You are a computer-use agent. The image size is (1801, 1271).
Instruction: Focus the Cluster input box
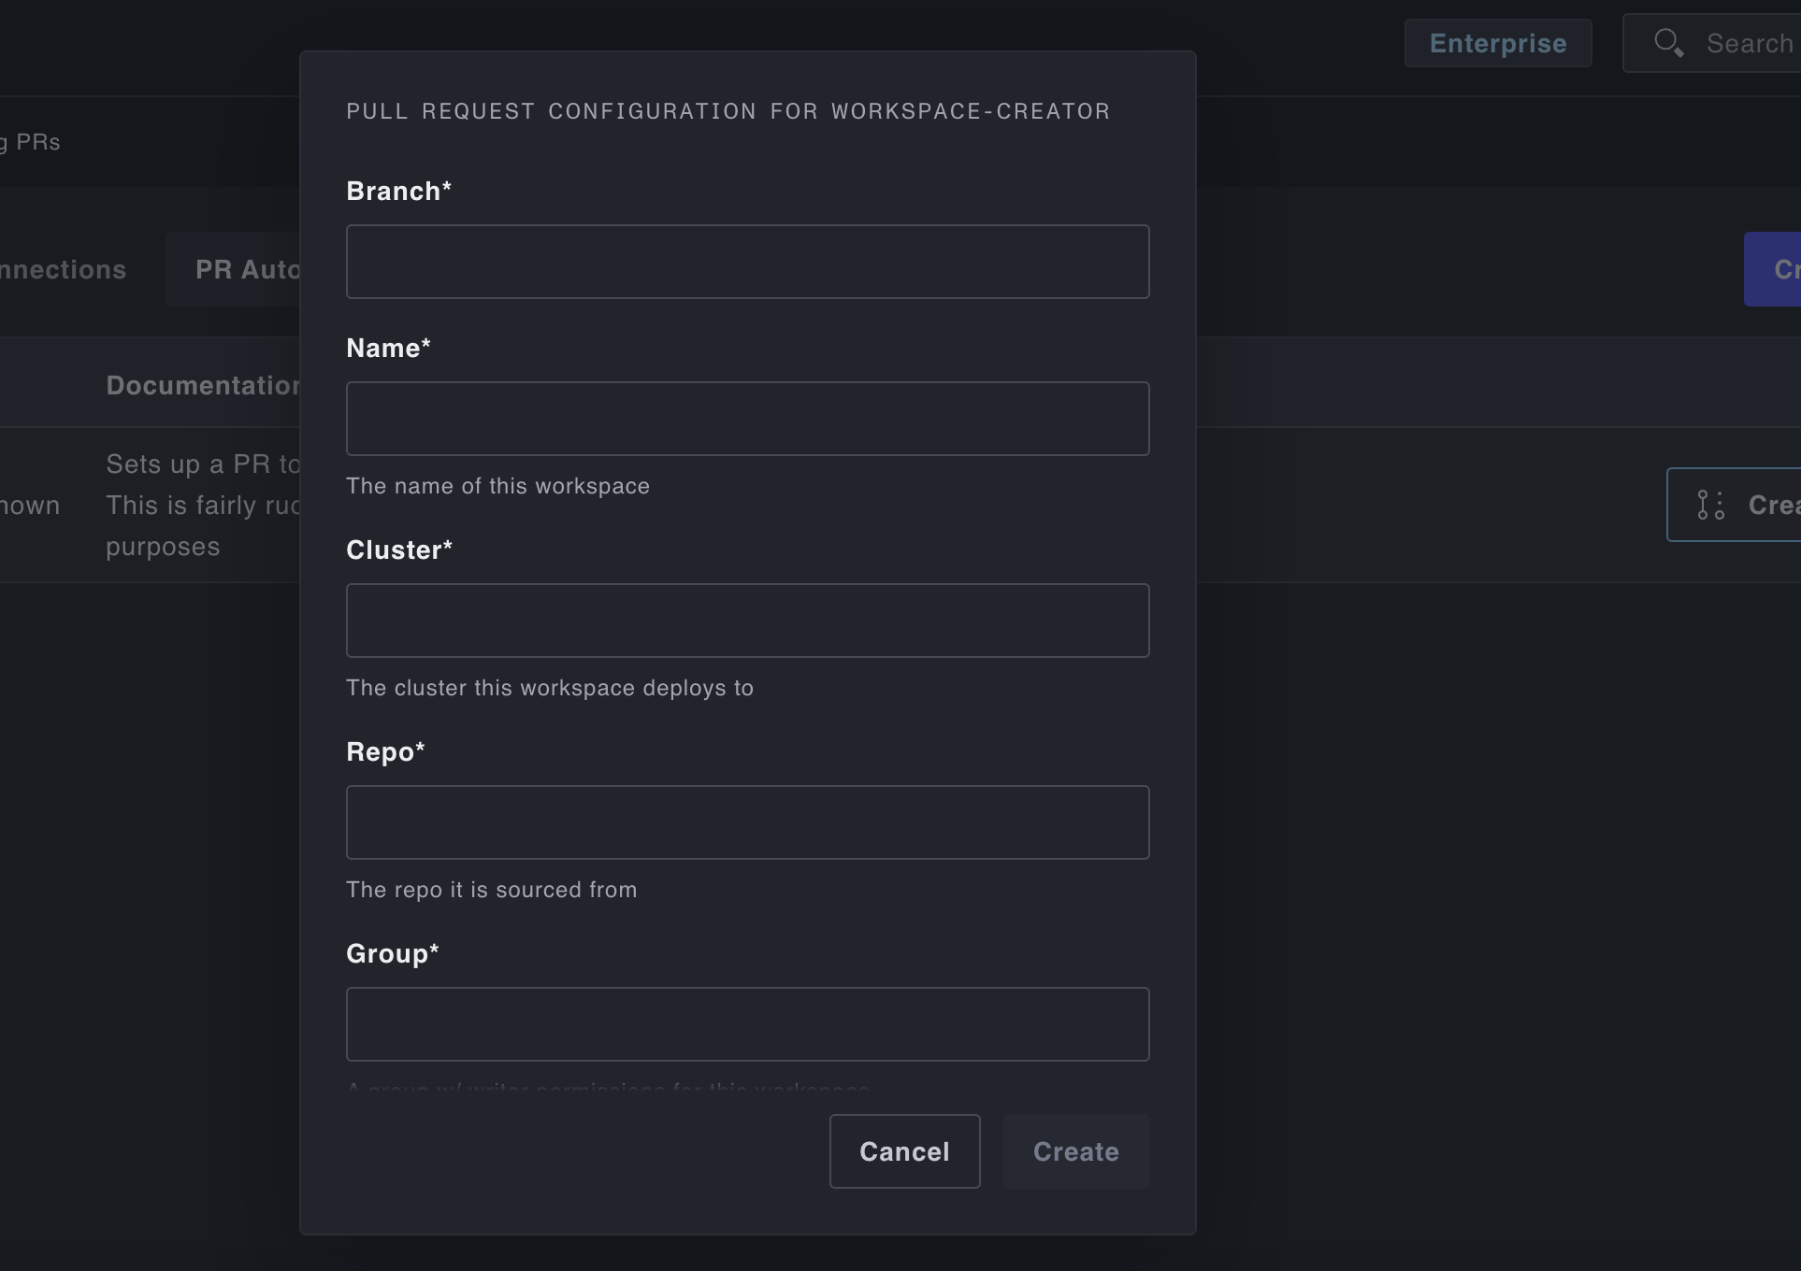(747, 621)
